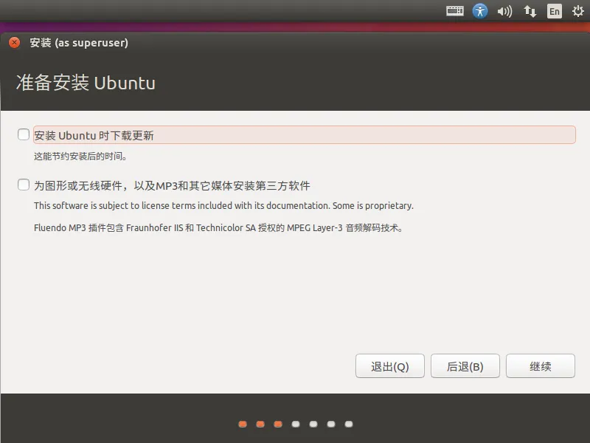Click the license terms proprietary notice text
590x443 pixels.
tap(223, 206)
